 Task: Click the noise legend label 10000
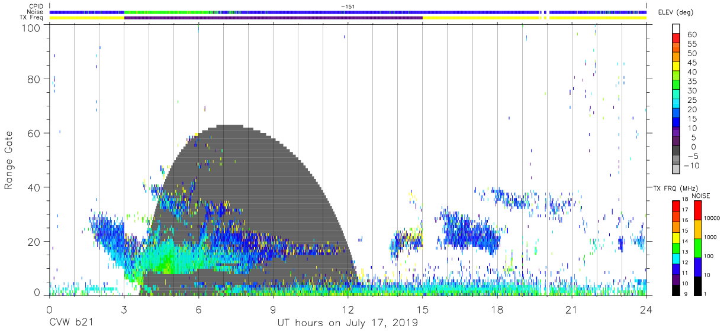coord(712,218)
